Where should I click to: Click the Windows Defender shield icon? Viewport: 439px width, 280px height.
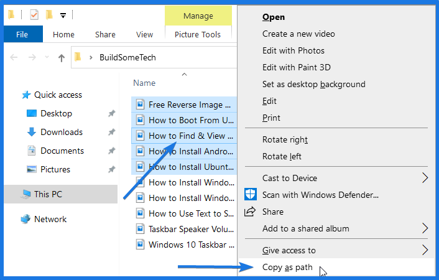click(251, 194)
